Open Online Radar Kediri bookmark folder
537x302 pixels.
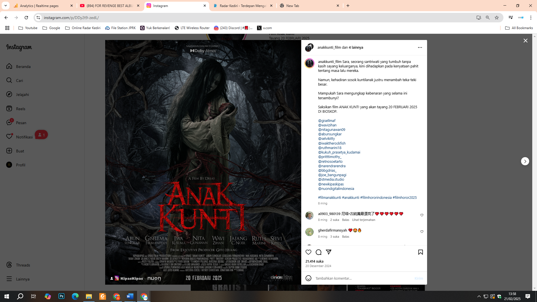[x=83, y=28]
